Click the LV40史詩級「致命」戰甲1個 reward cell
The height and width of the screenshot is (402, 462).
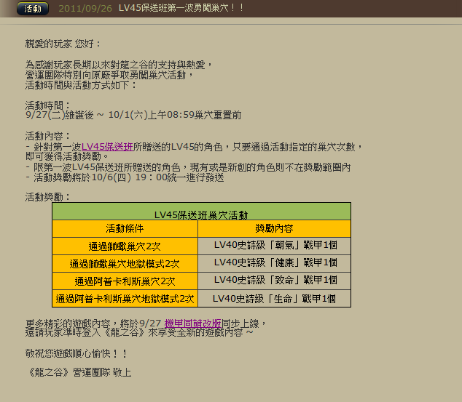coord(275,281)
